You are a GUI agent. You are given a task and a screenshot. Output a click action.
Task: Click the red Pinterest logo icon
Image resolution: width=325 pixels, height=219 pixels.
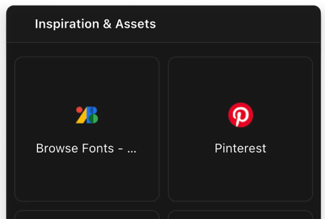[x=240, y=115]
